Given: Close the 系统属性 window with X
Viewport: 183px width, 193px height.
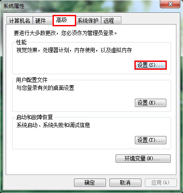Looking at the screenshot, I should click(x=170, y=4).
